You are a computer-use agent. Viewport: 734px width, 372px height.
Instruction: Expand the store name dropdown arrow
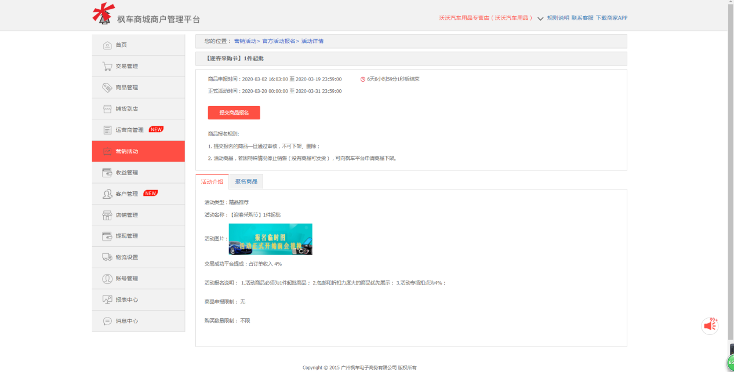(x=540, y=19)
